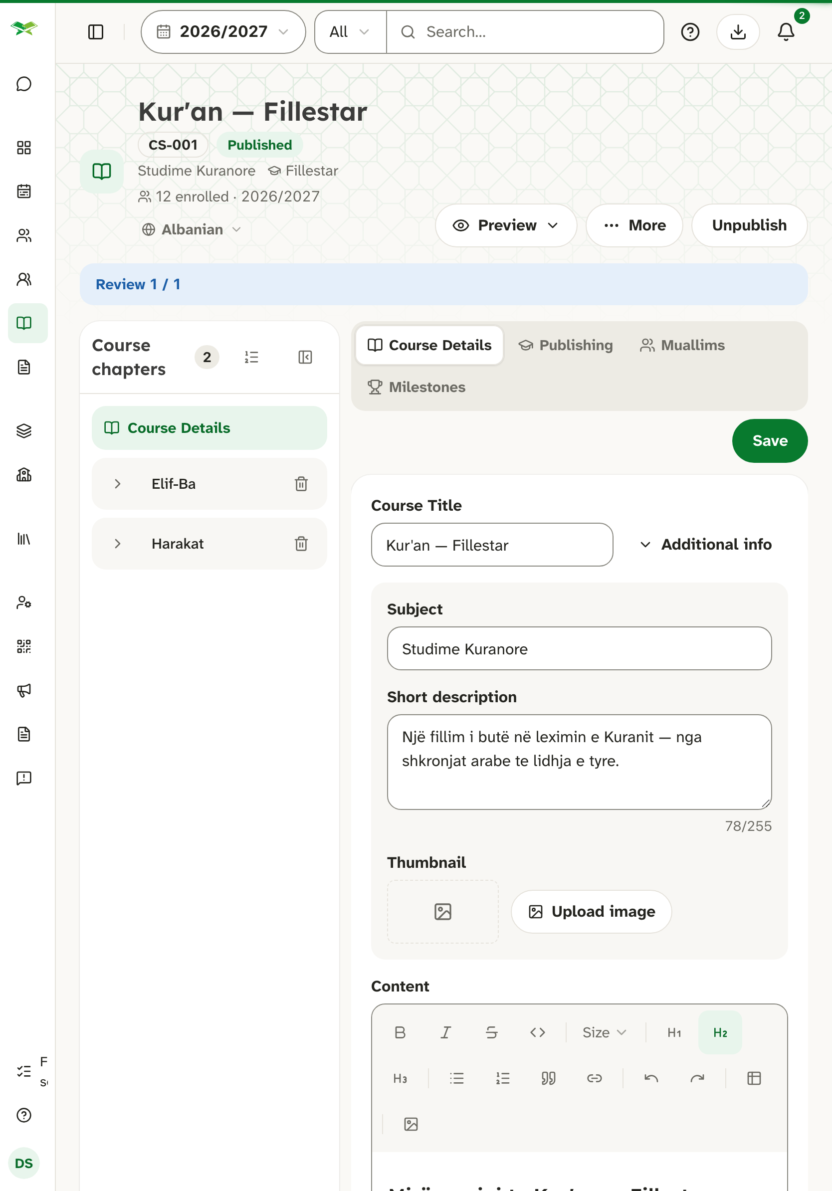Open the Albanian language dropdown
The width and height of the screenshot is (832, 1191).
[192, 229]
